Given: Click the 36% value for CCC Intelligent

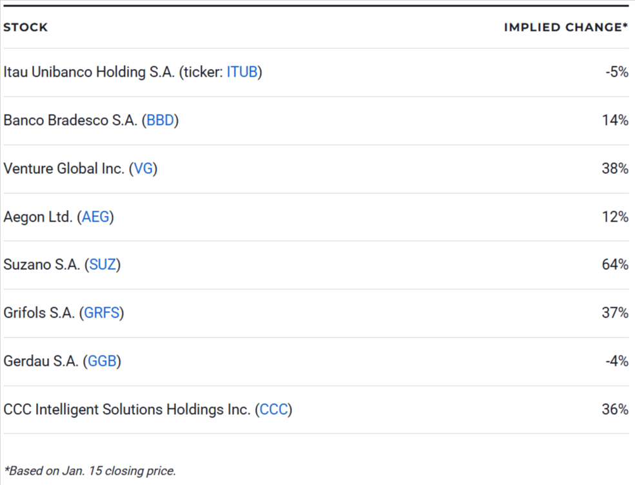Looking at the screenshot, I should pos(615,410).
